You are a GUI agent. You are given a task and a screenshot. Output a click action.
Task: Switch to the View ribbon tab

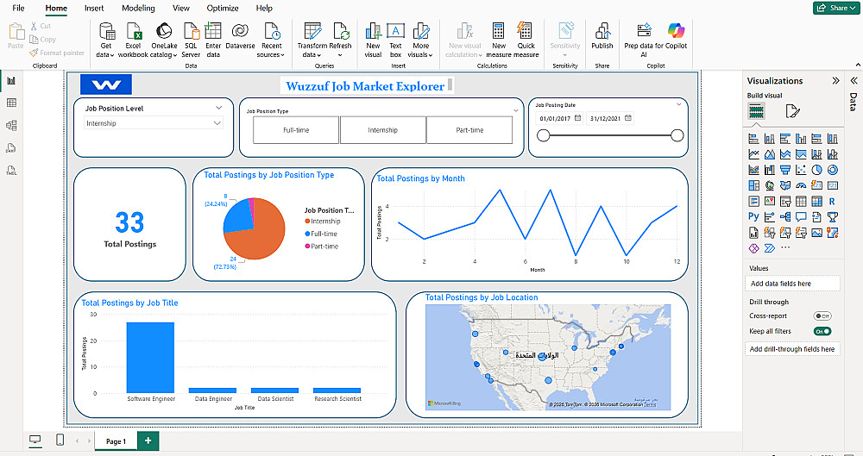pos(181,9)
